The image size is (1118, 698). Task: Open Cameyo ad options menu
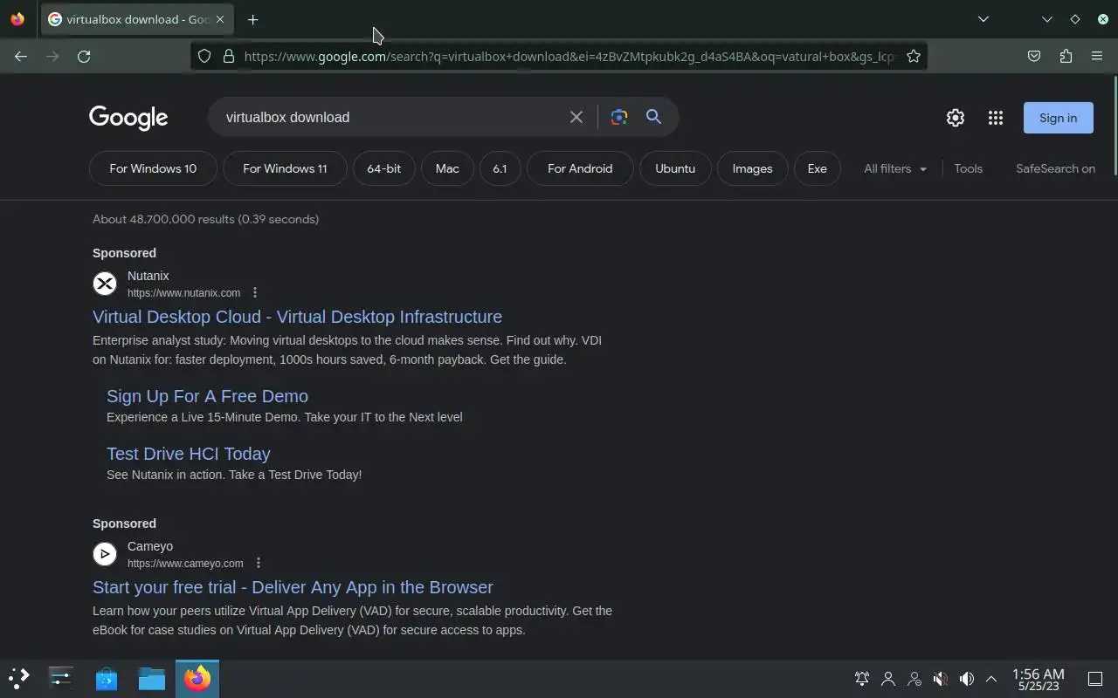pyautogui.click(x=259, y=563)
